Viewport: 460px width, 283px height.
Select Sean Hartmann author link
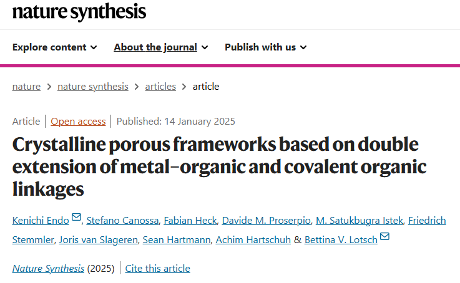(x=177, y=239)
